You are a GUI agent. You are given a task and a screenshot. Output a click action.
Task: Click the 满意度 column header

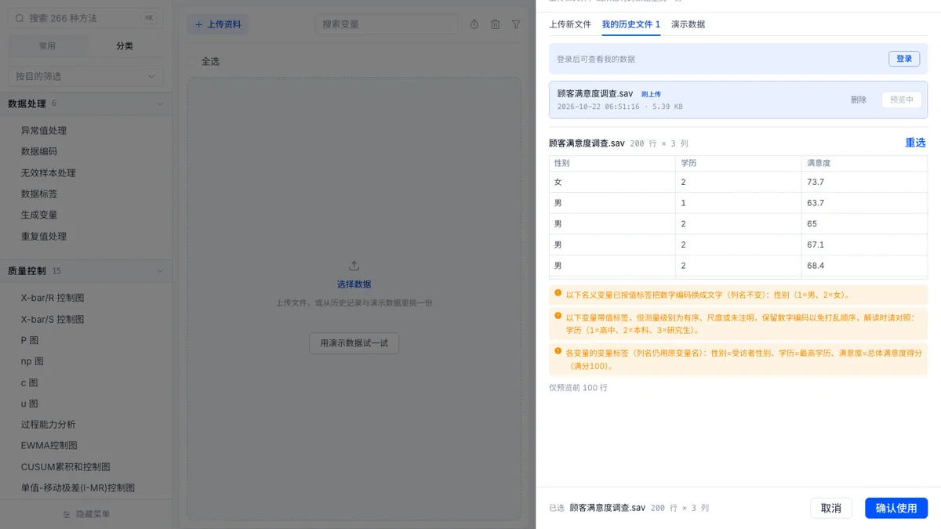coord(864,163)
